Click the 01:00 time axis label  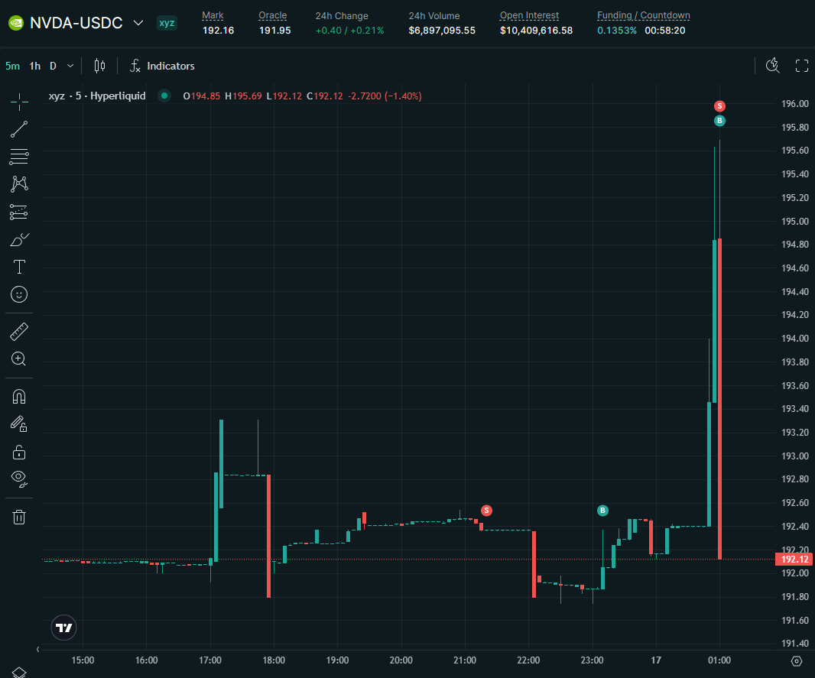(x=719, y=660)
